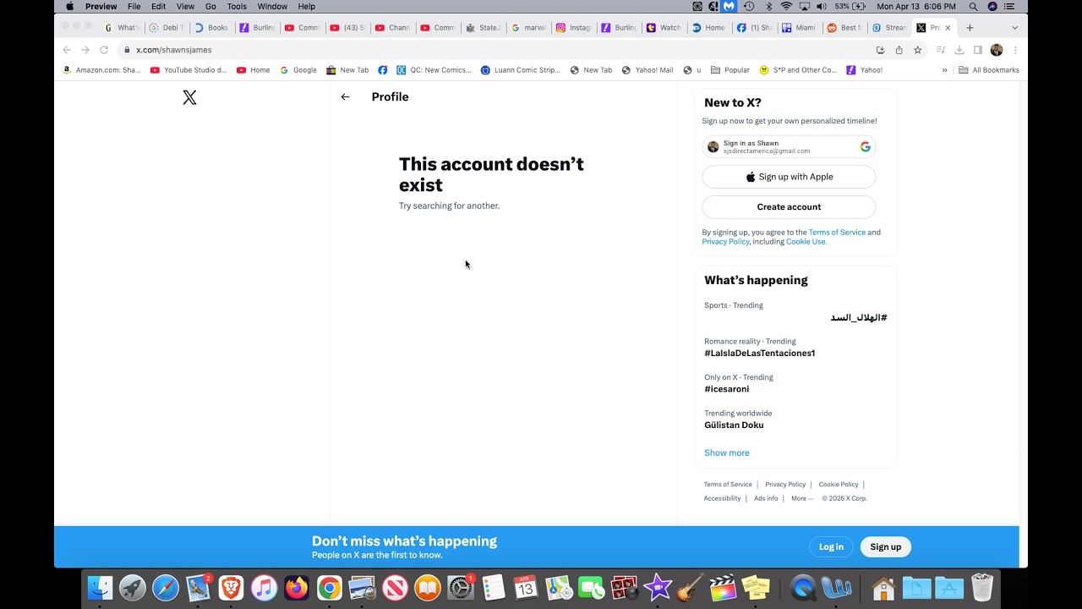
Task: Click Sign up with Apple
Action: (789, 177)
